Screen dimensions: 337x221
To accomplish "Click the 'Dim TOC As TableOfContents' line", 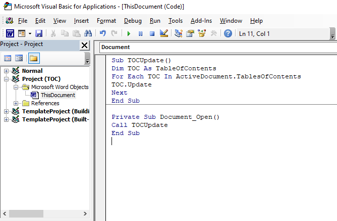I will (164, 68).
